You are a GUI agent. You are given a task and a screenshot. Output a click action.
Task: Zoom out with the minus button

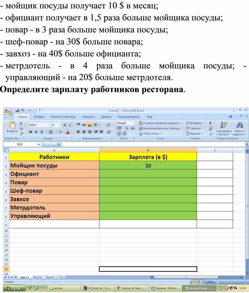click(218, 282)
